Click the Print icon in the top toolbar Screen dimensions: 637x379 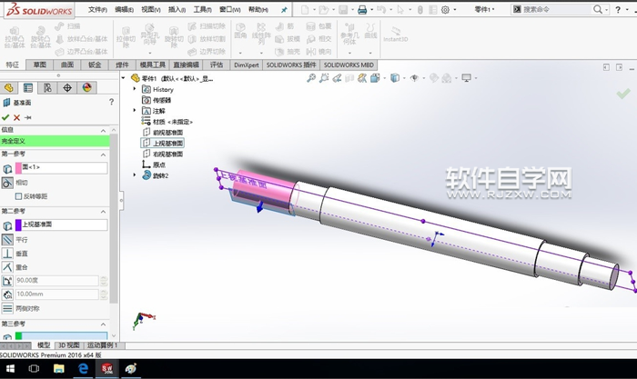click(x=362, y=10)
